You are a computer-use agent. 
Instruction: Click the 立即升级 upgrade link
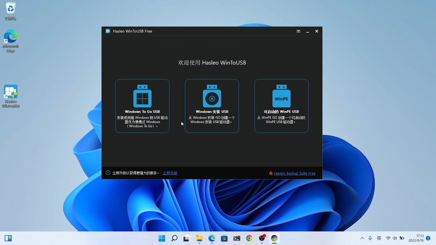pos(170,173)
